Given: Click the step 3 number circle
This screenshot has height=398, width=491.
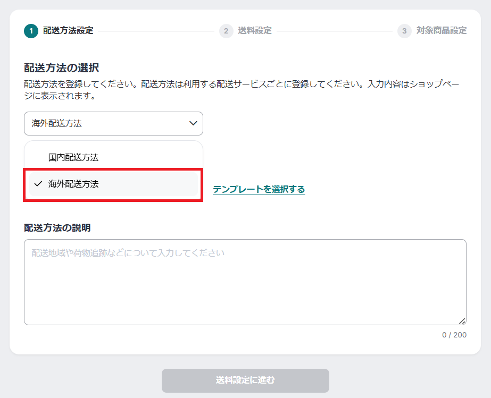Looking at the screenshot, I should 404,31.
